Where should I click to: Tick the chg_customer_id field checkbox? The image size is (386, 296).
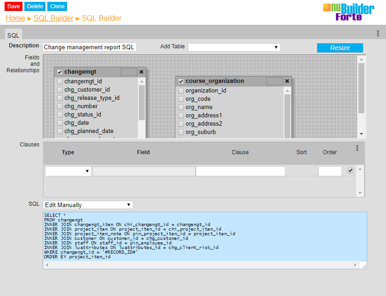pyautogui.click(x=60, y=90)
